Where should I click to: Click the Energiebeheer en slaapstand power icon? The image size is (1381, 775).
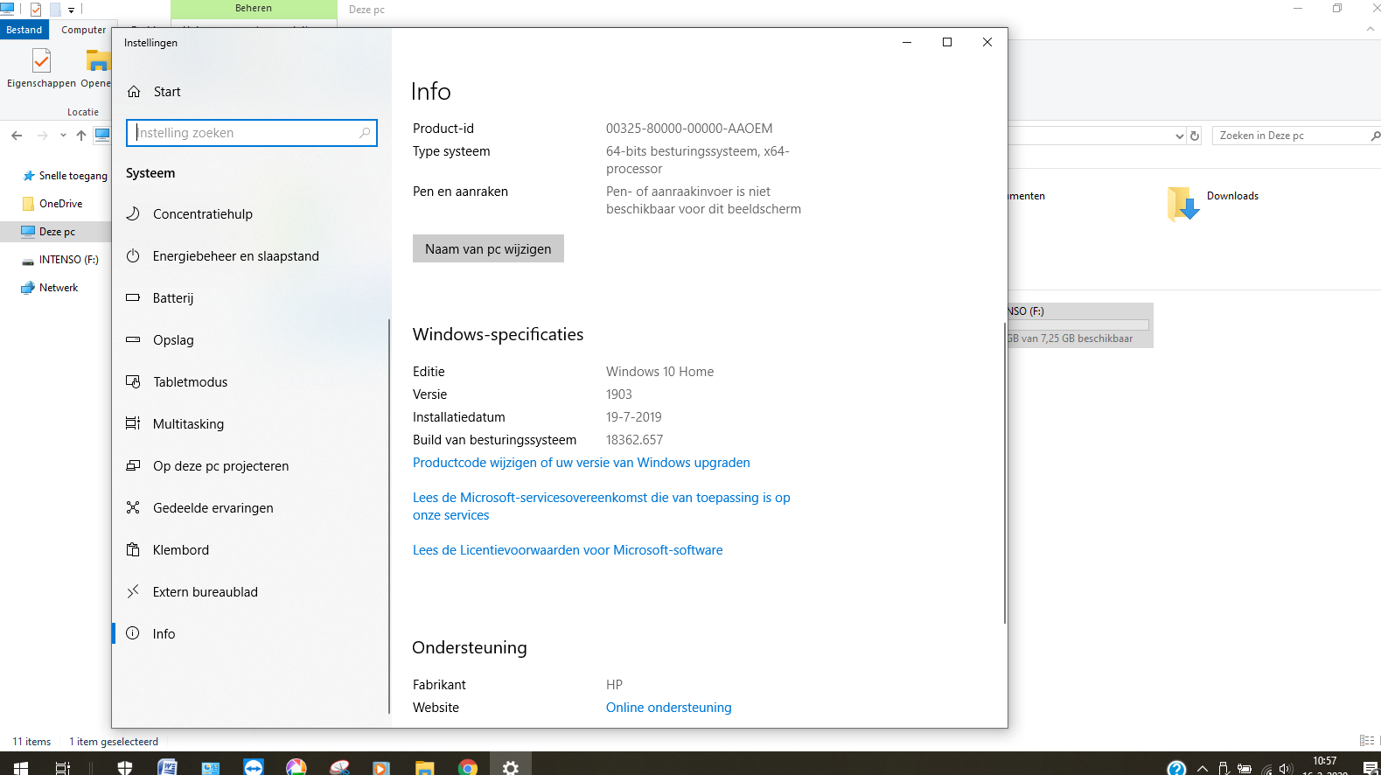133,255
